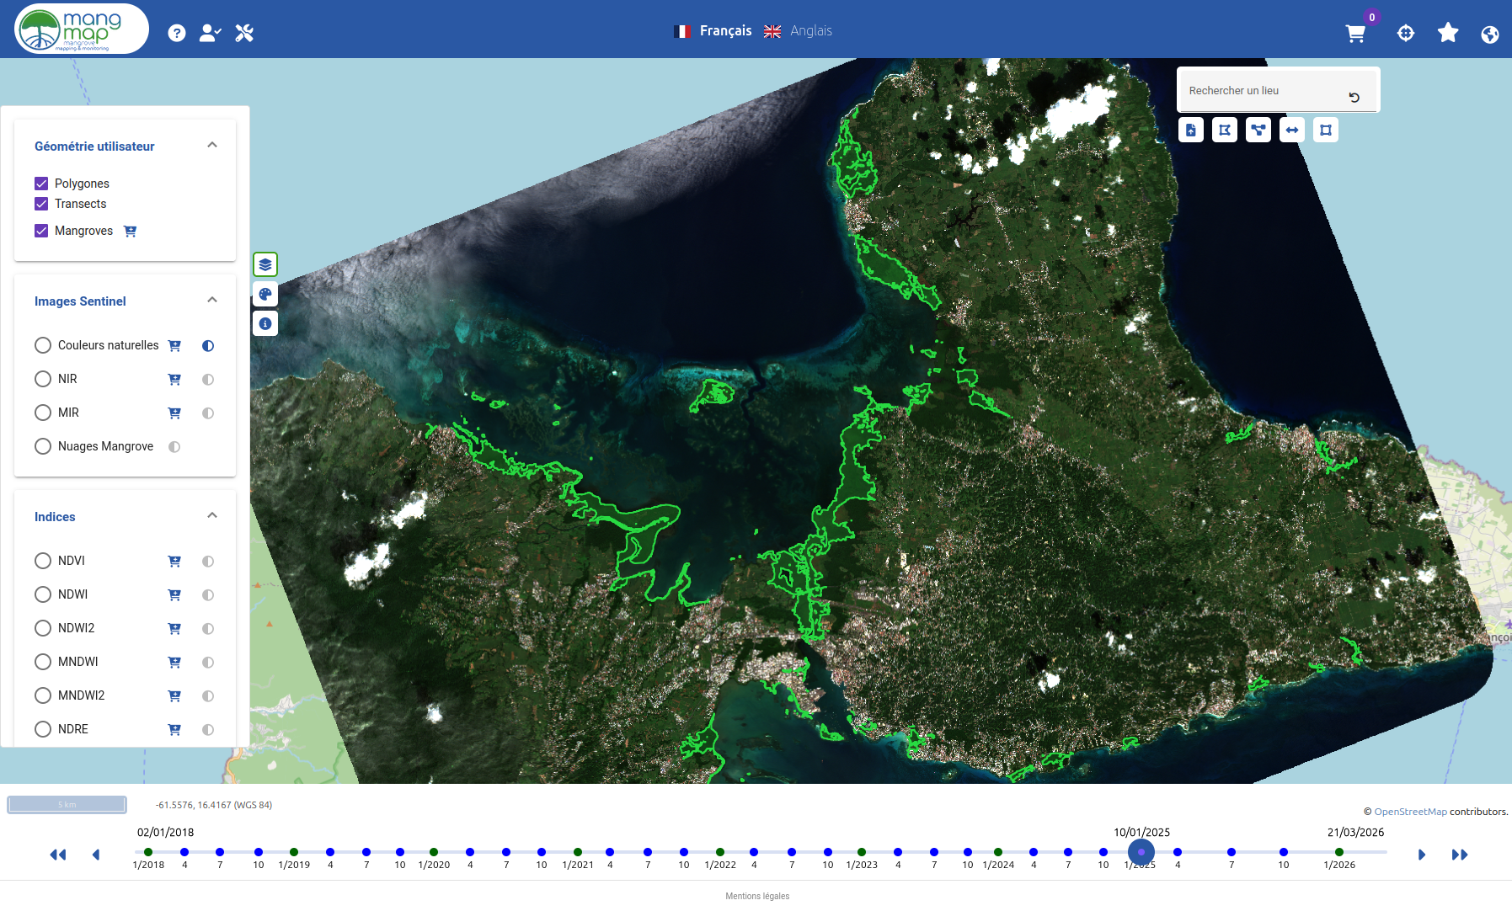Screen dimensions: 1512x911
Task: Click the help question mark icon
Action: coord(177,33)
